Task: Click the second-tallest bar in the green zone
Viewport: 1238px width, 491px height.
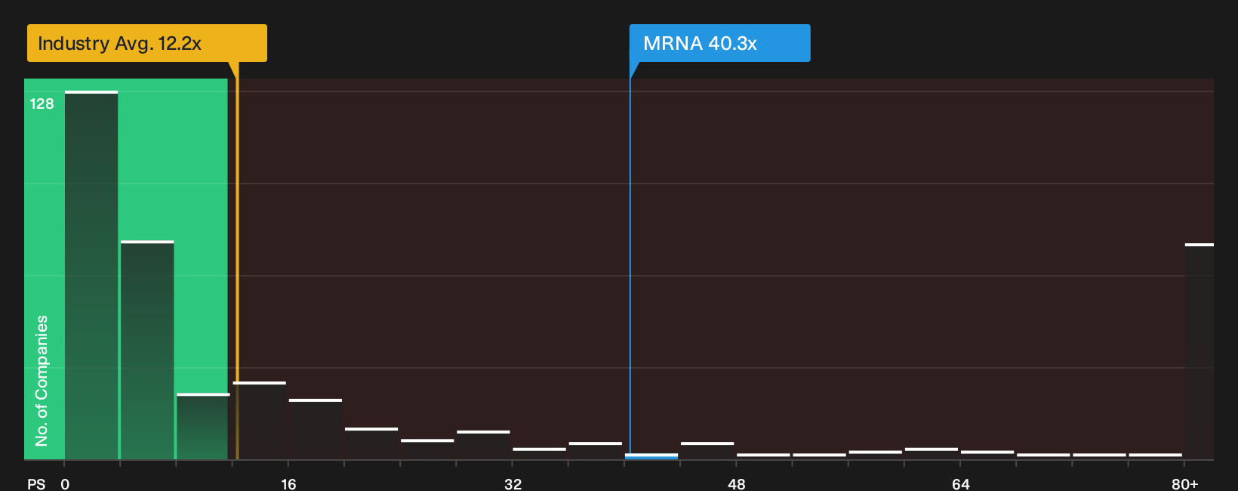Action: (147, 350)
